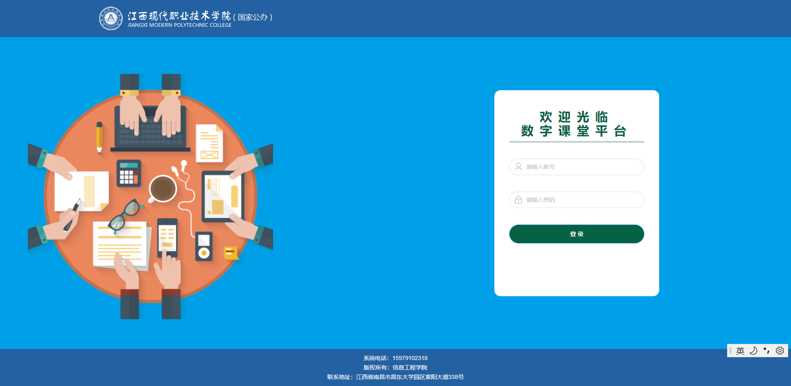Click the calculator in the desk illustration
This screenshot has width=791, height=386.
pyautogui.click(x=129, y=173)
